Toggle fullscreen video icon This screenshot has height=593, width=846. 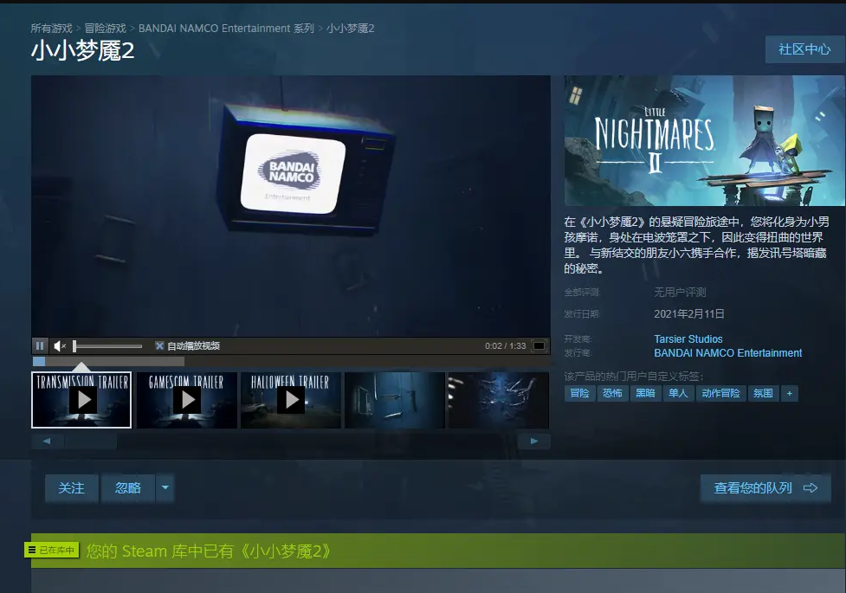[x=539, y=346]
